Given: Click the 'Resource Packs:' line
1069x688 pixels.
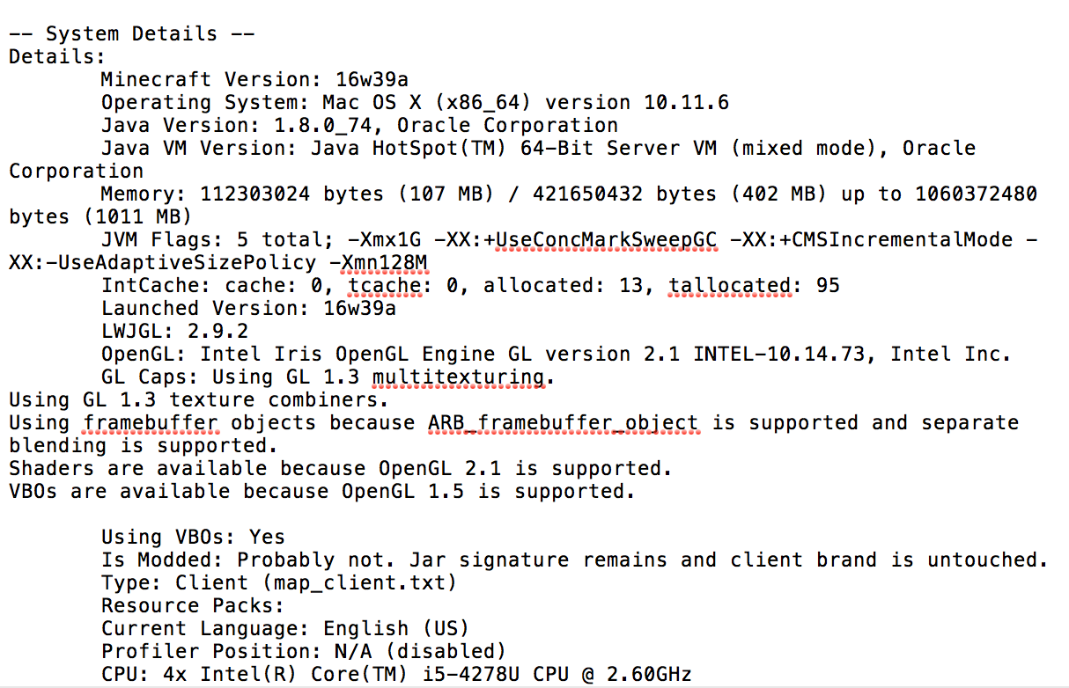Looking at the screenshot, I should [193, 606].
